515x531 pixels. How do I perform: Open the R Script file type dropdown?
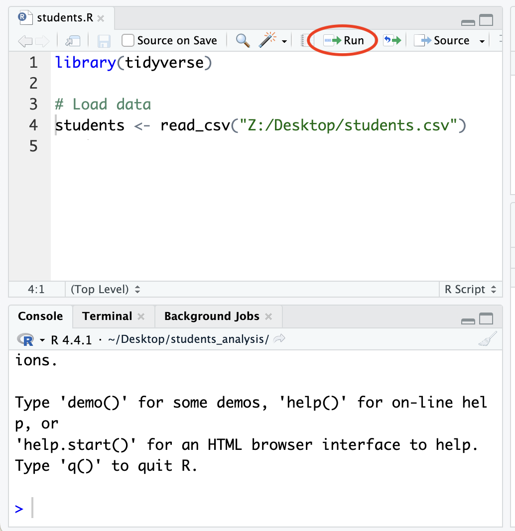[470, 289]
